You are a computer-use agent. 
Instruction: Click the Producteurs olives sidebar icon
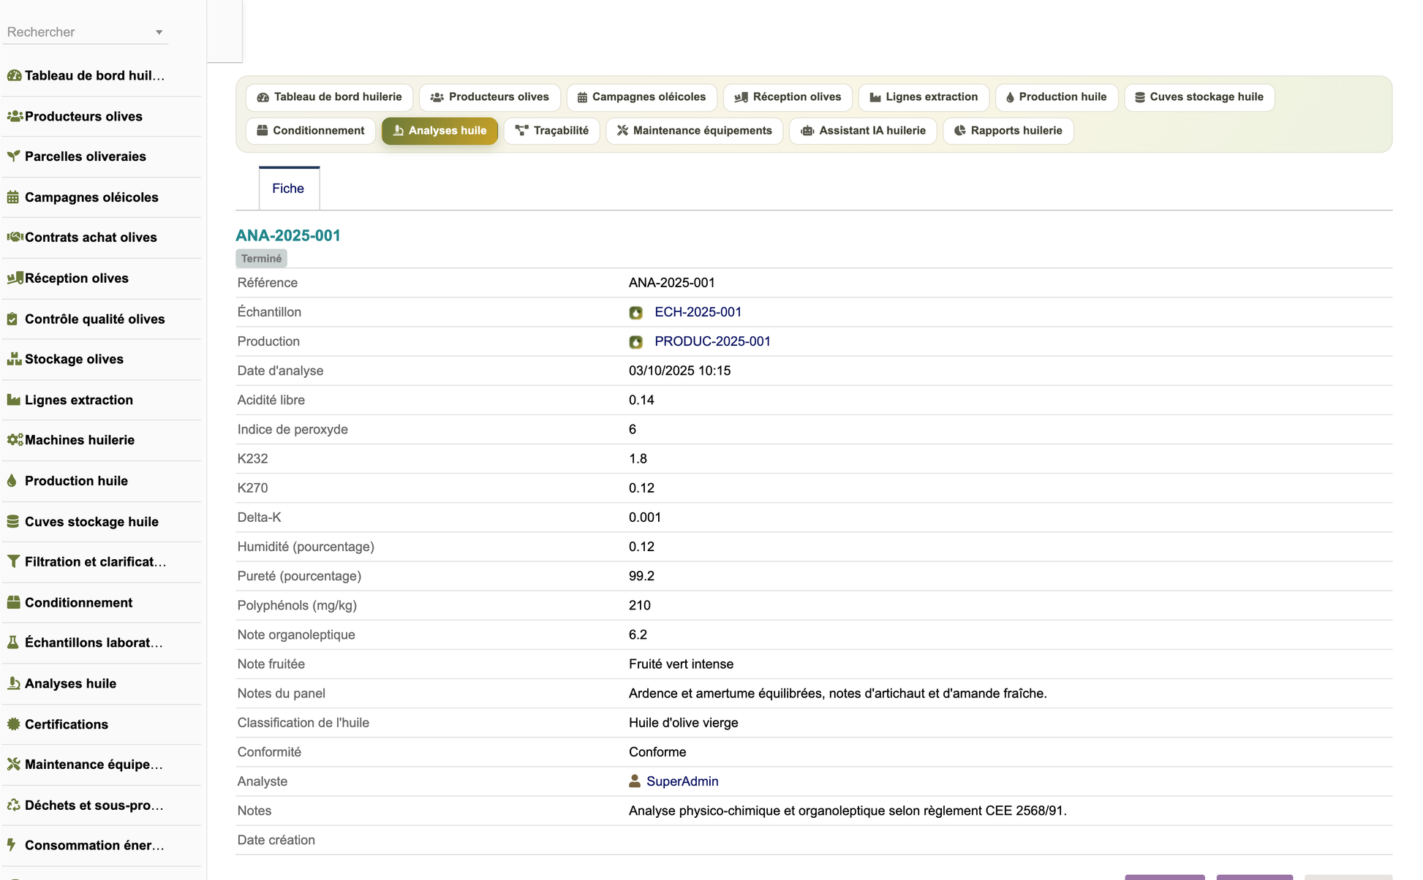tap(14, 116)
